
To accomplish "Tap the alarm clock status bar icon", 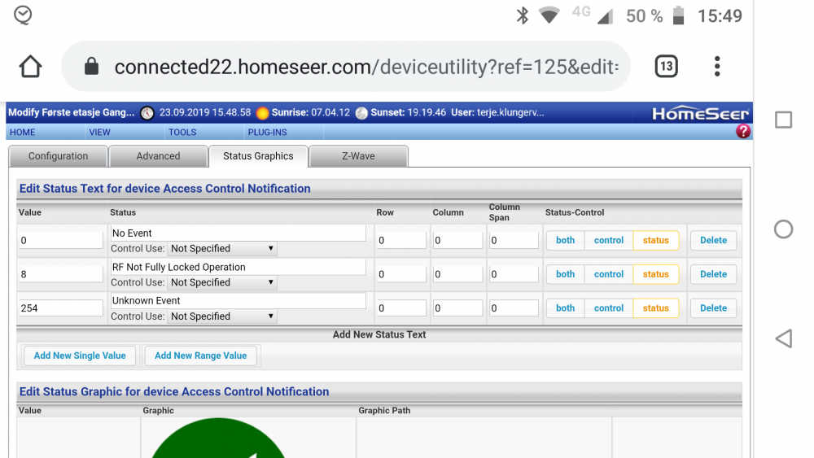I will pyautogui.click(x=23, y=15).
